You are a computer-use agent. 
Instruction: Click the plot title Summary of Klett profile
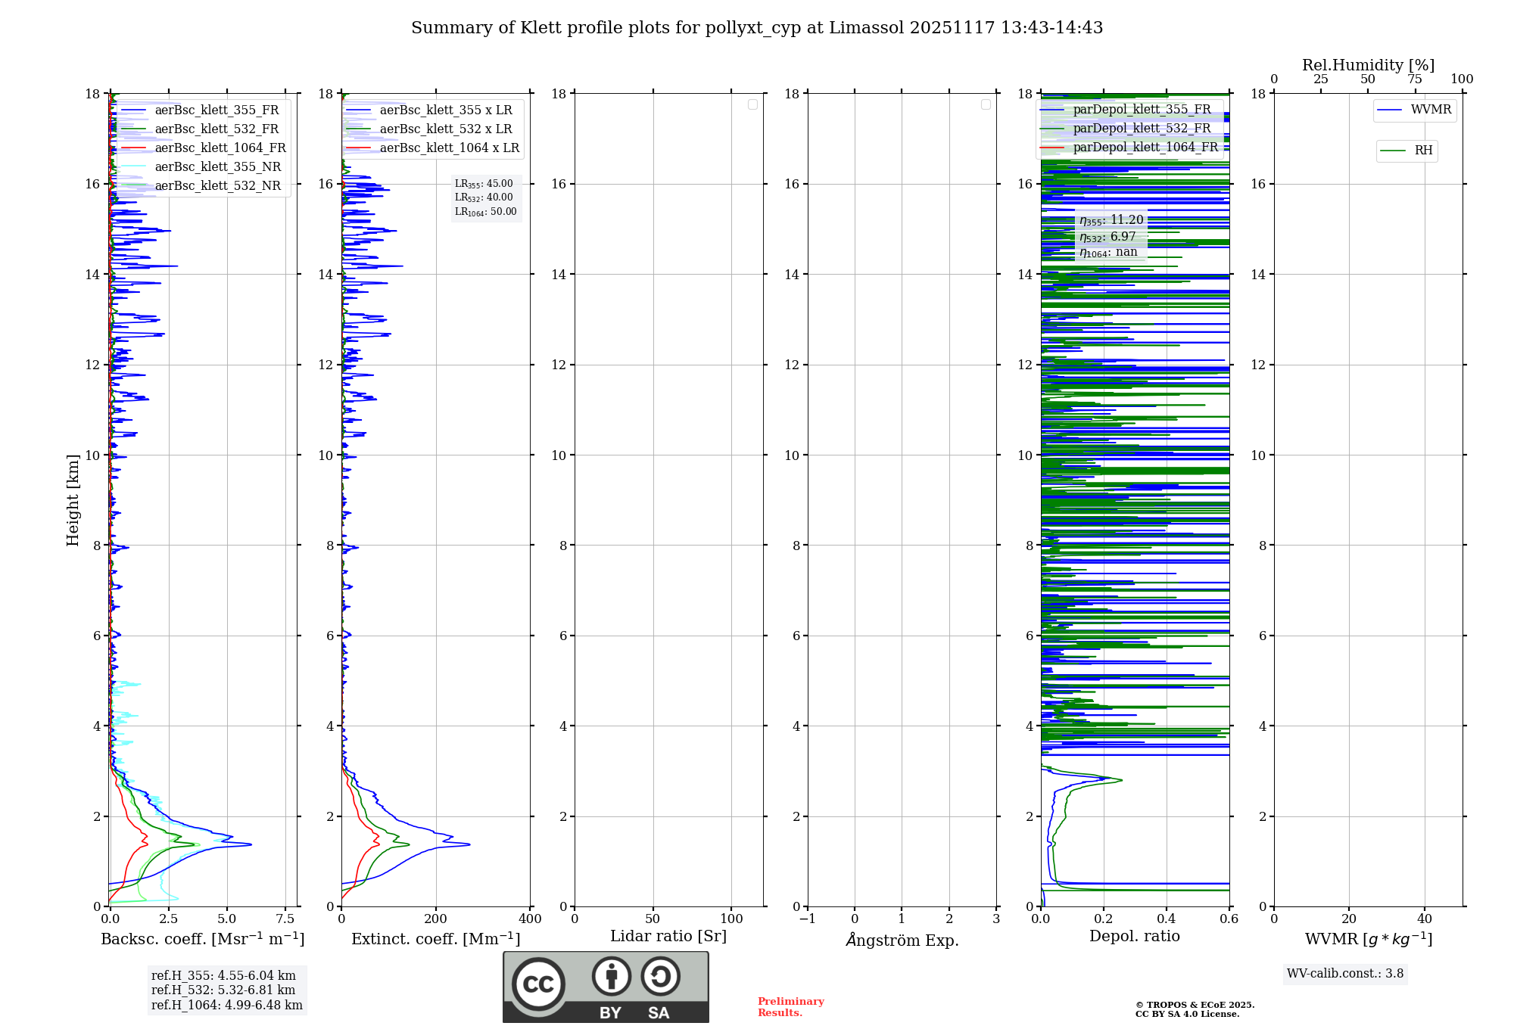(757, 28)
